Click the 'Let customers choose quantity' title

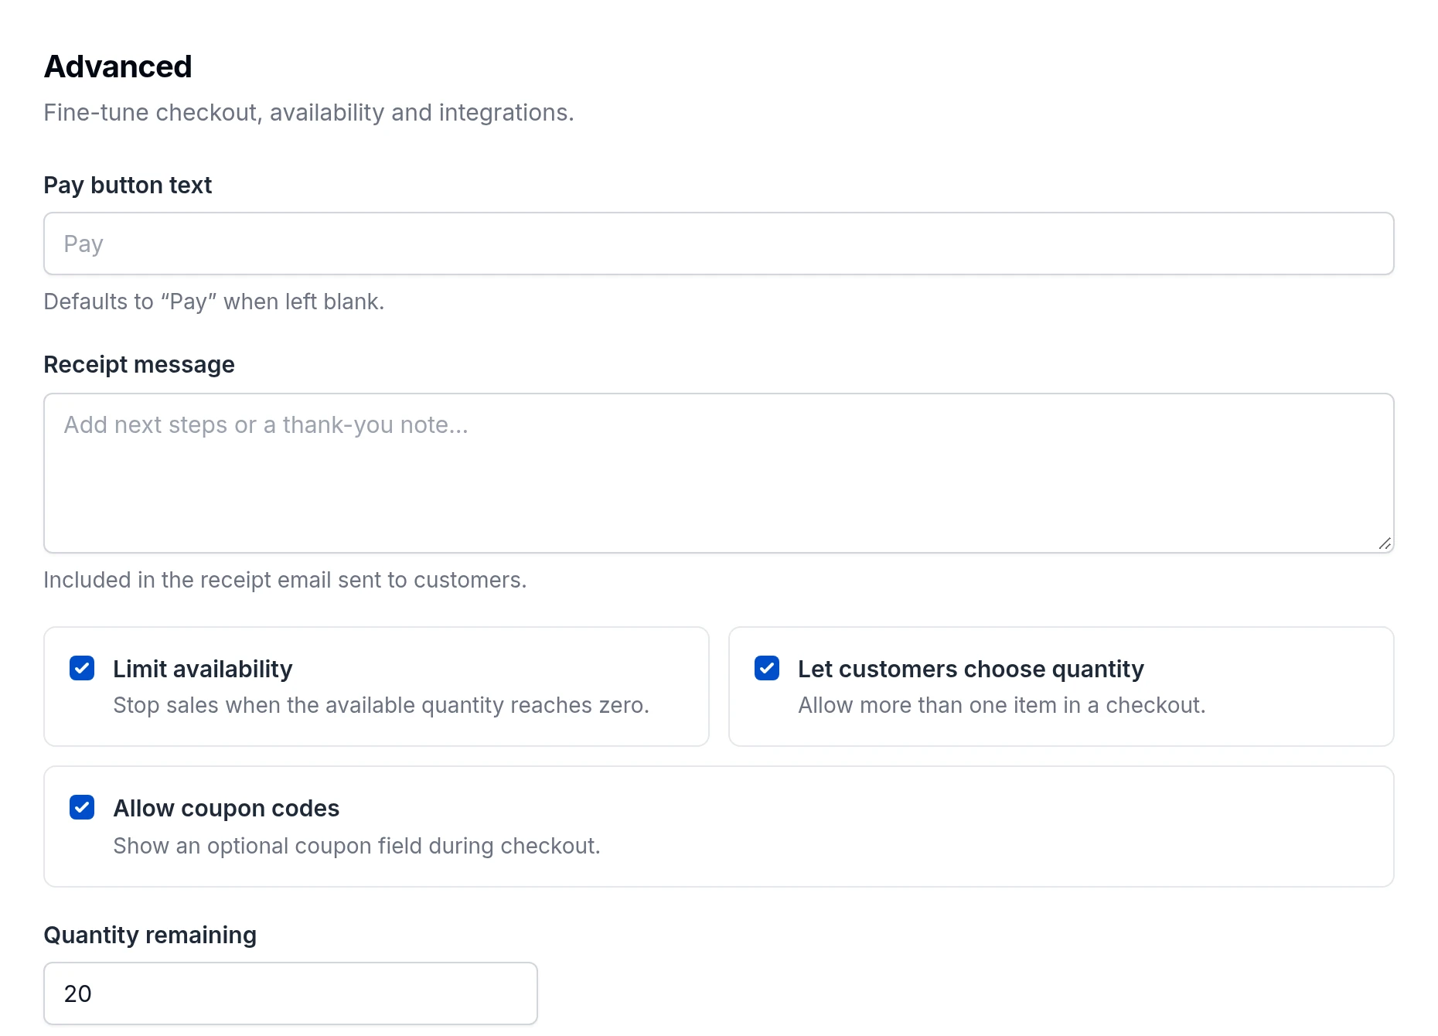pos(971,669)
